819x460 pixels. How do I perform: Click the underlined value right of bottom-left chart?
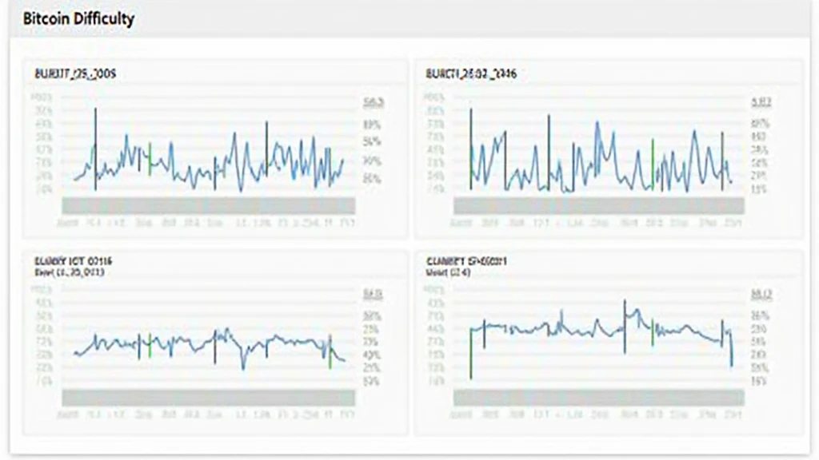374,295
